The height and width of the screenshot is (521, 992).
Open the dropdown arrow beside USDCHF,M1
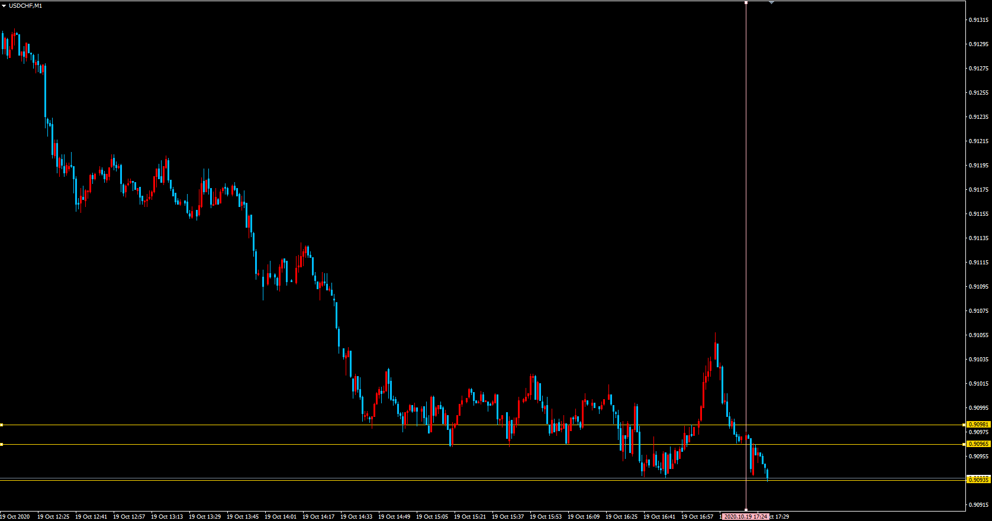click(4, 6)
